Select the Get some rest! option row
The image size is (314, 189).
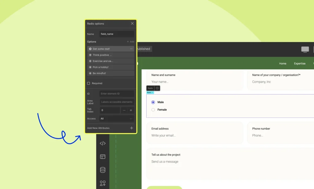pos(110,49)
